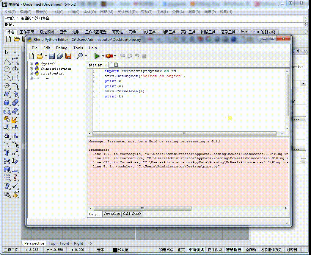Viewport: 311px width, 255px height.
Task: Open the dropdown in Rhino's right panel
Action: 303,83
